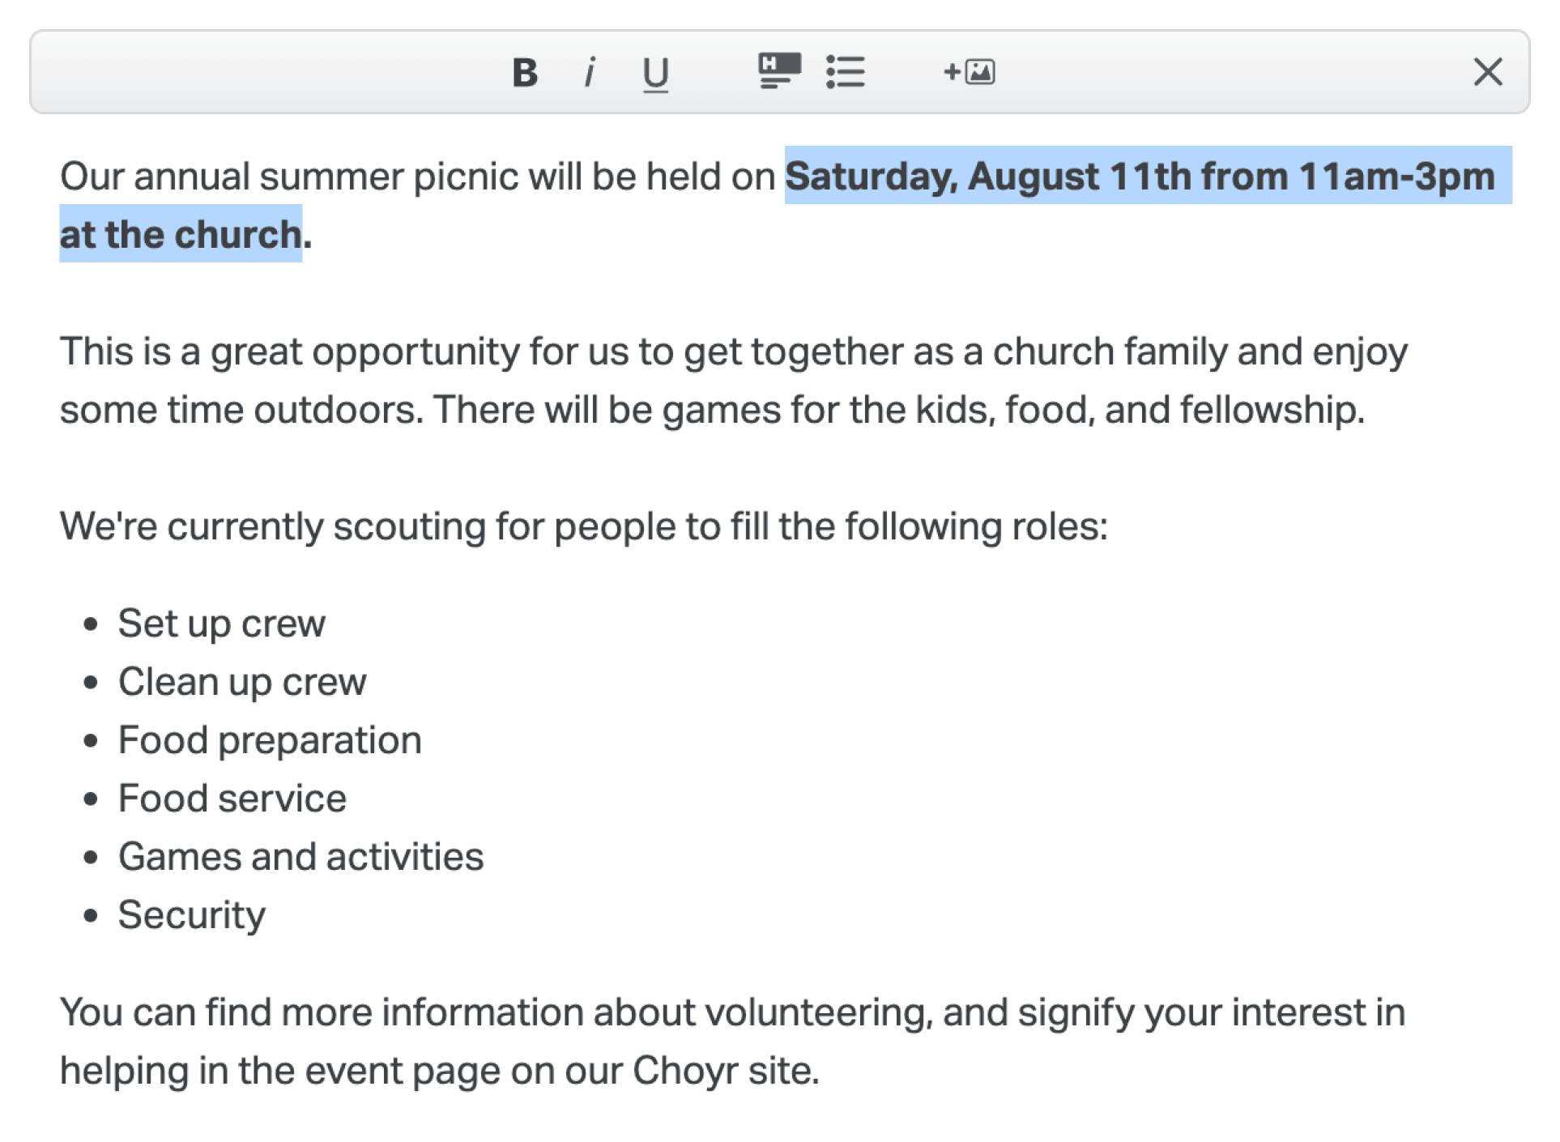Click the 'Clean up crew' bullet
1560x1142 pixels.
pyautogui.click(x=242, y=682)
